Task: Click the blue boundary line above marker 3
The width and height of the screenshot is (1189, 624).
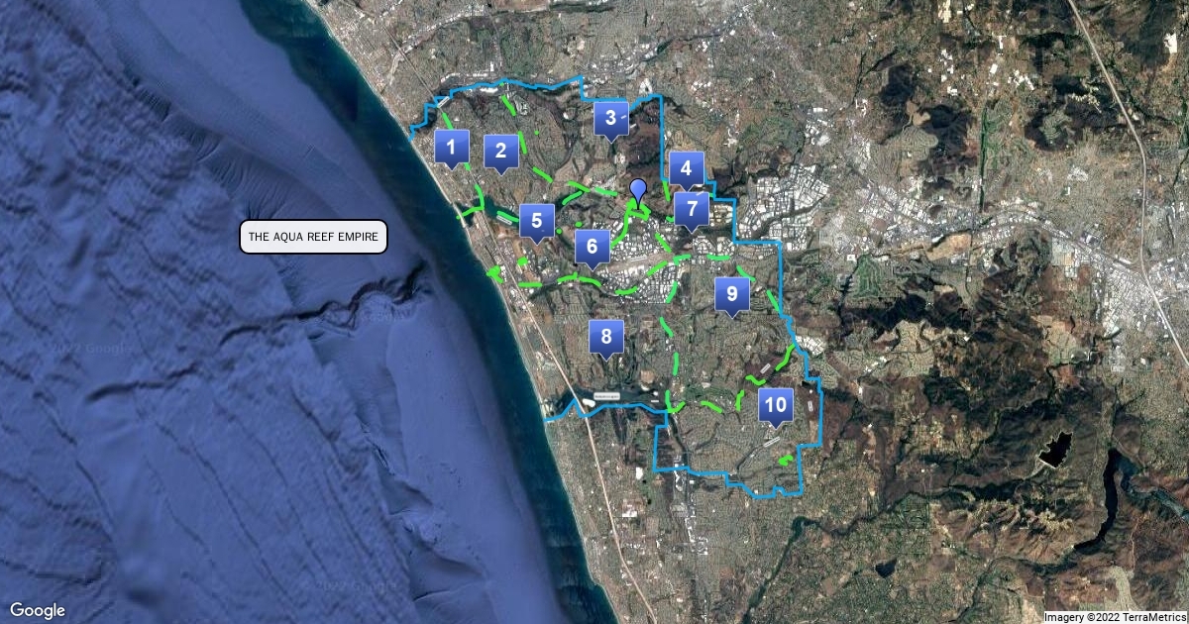Action: click(624, 97)
